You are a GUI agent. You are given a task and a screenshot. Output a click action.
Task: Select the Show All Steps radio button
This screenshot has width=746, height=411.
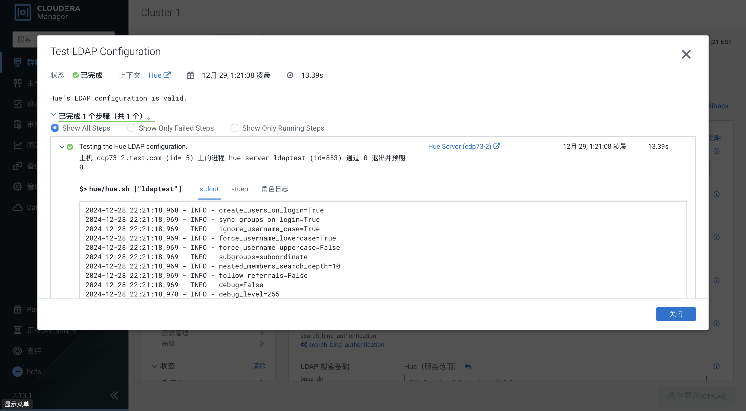click(55, 128)
